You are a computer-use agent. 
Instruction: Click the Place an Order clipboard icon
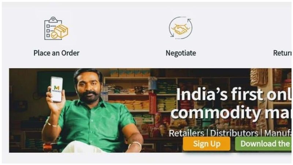click(x=56, y=28)
